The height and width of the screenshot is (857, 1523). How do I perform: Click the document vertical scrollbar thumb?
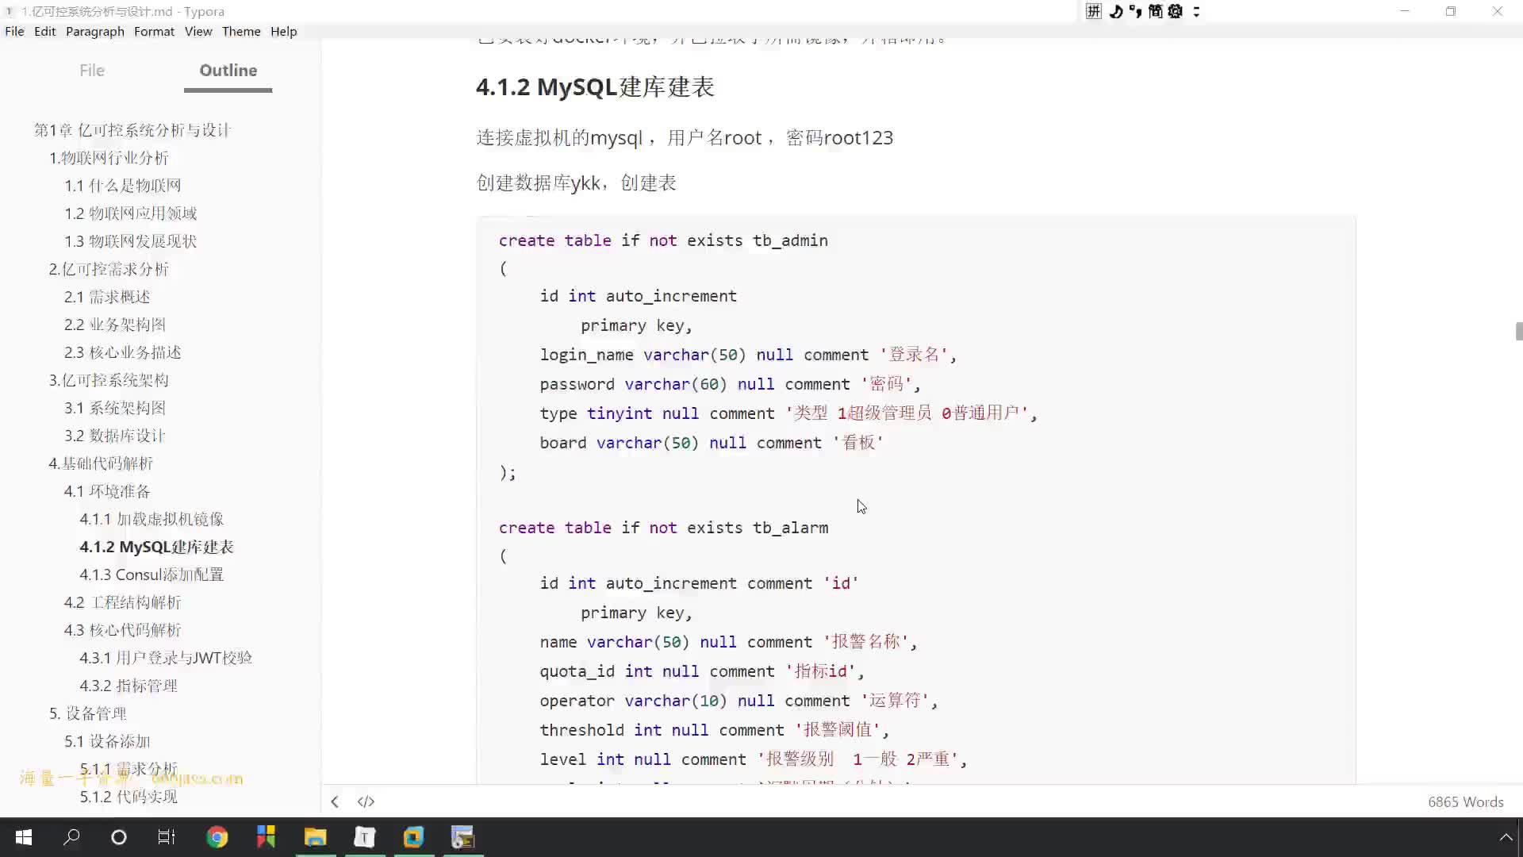pos(1518,331)
